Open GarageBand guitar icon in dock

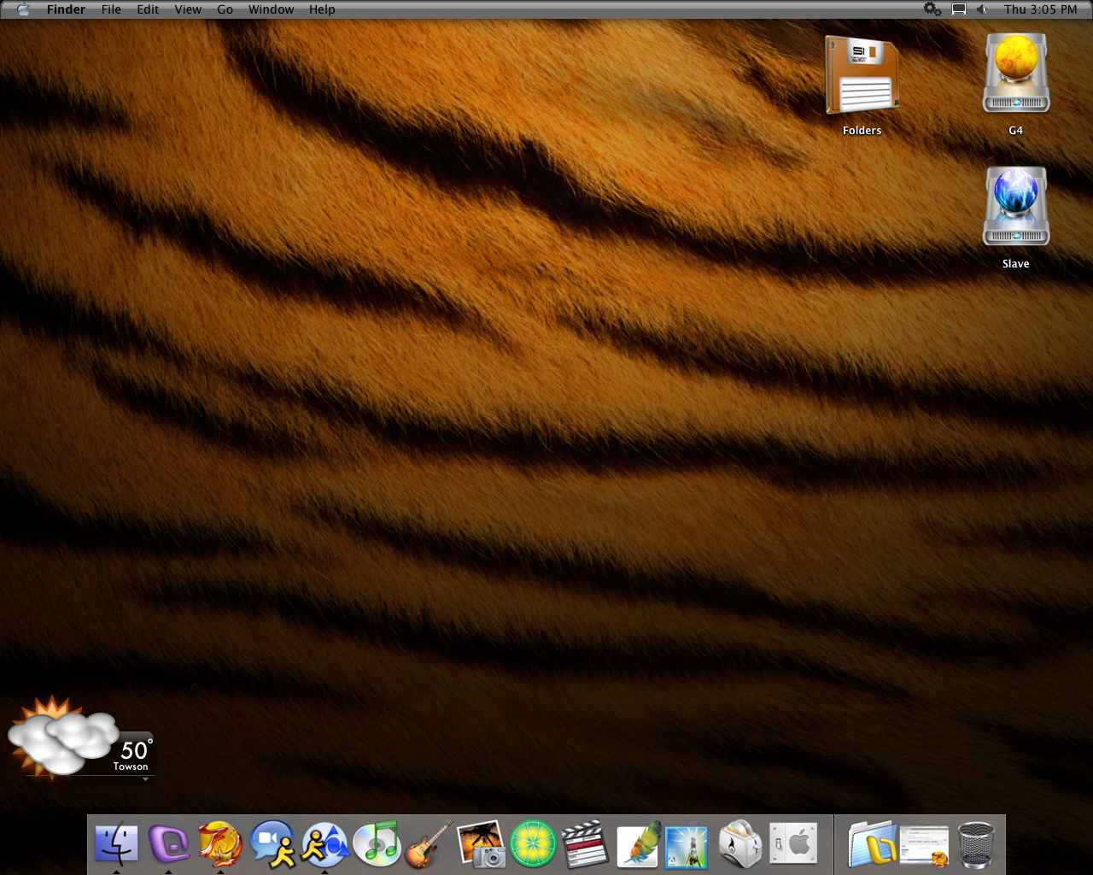point(429,843)
